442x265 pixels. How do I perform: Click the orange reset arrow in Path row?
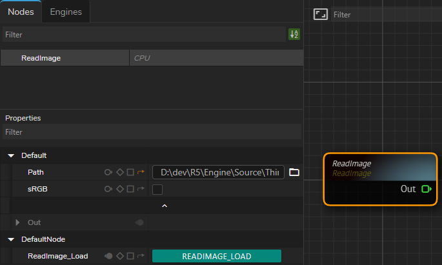pos(141,172)
